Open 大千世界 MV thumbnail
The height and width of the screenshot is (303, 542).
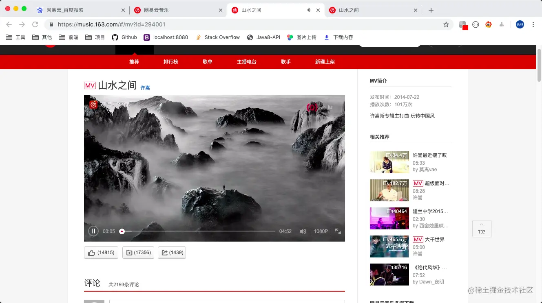click(x=389, y=246)
